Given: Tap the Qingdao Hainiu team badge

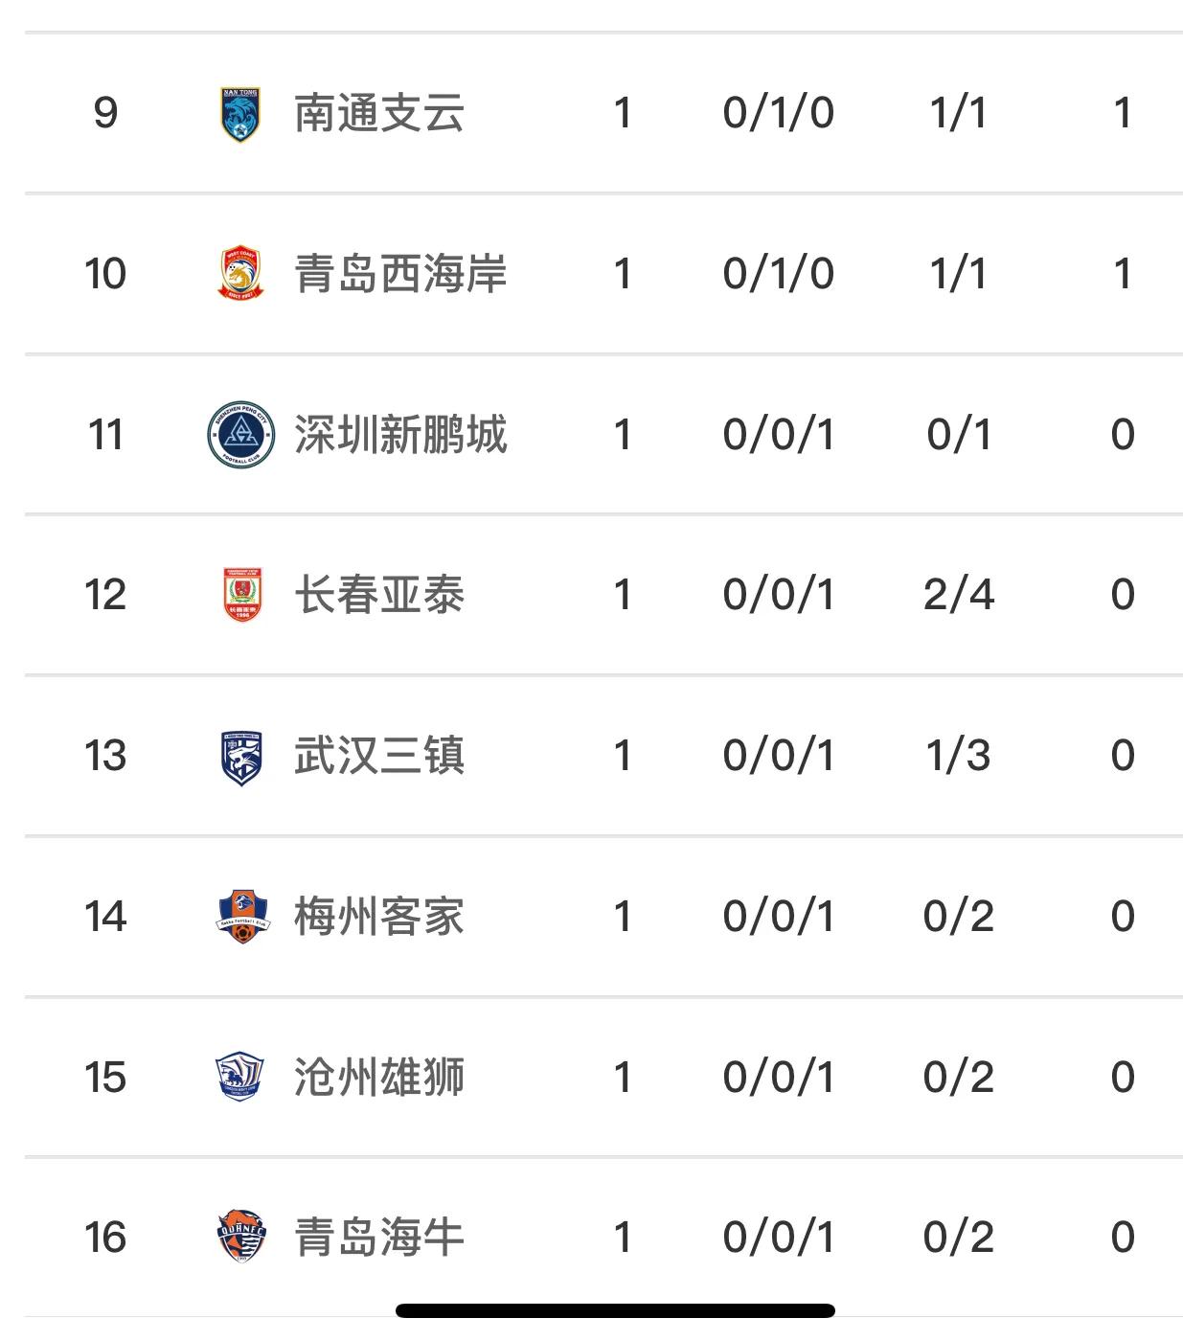Looking at the screenshot, I should (241, 1237).
